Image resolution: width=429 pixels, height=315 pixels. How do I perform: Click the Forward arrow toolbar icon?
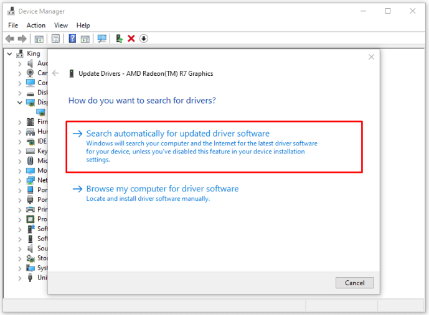22,39
